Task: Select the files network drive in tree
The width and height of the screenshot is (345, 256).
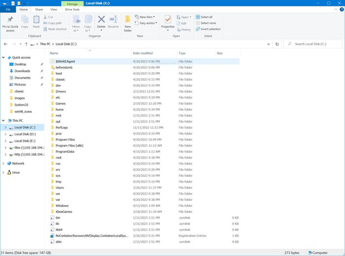Action: tap(27, 148)
